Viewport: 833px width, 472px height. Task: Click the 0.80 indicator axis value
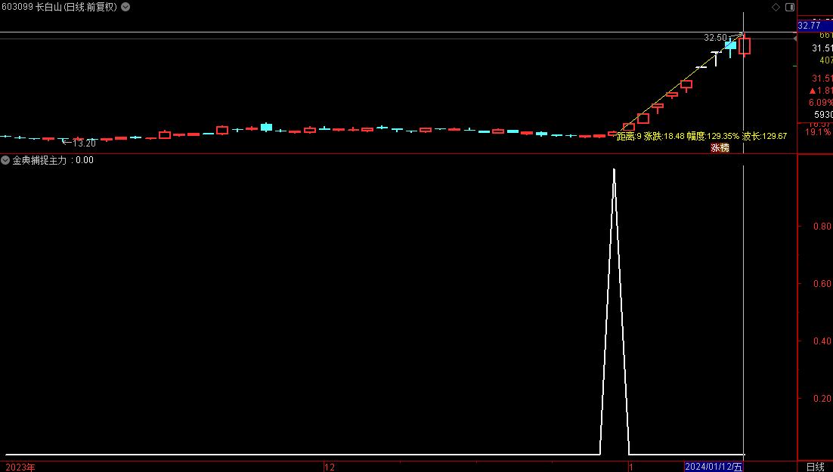tap(822, 226)
